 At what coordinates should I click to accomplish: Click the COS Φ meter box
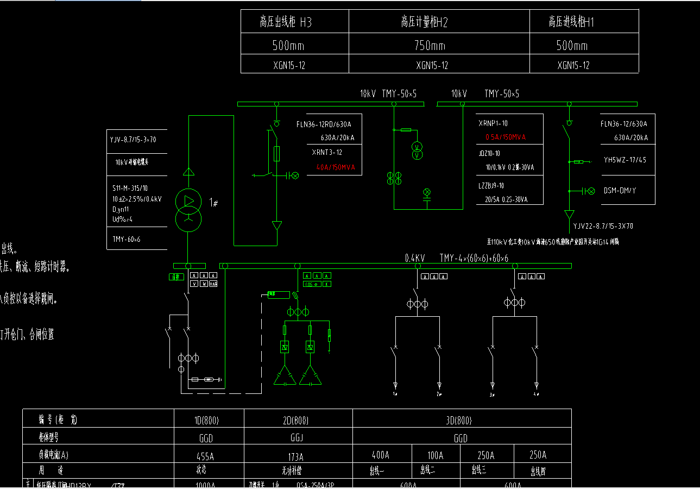tap(312, 284)
